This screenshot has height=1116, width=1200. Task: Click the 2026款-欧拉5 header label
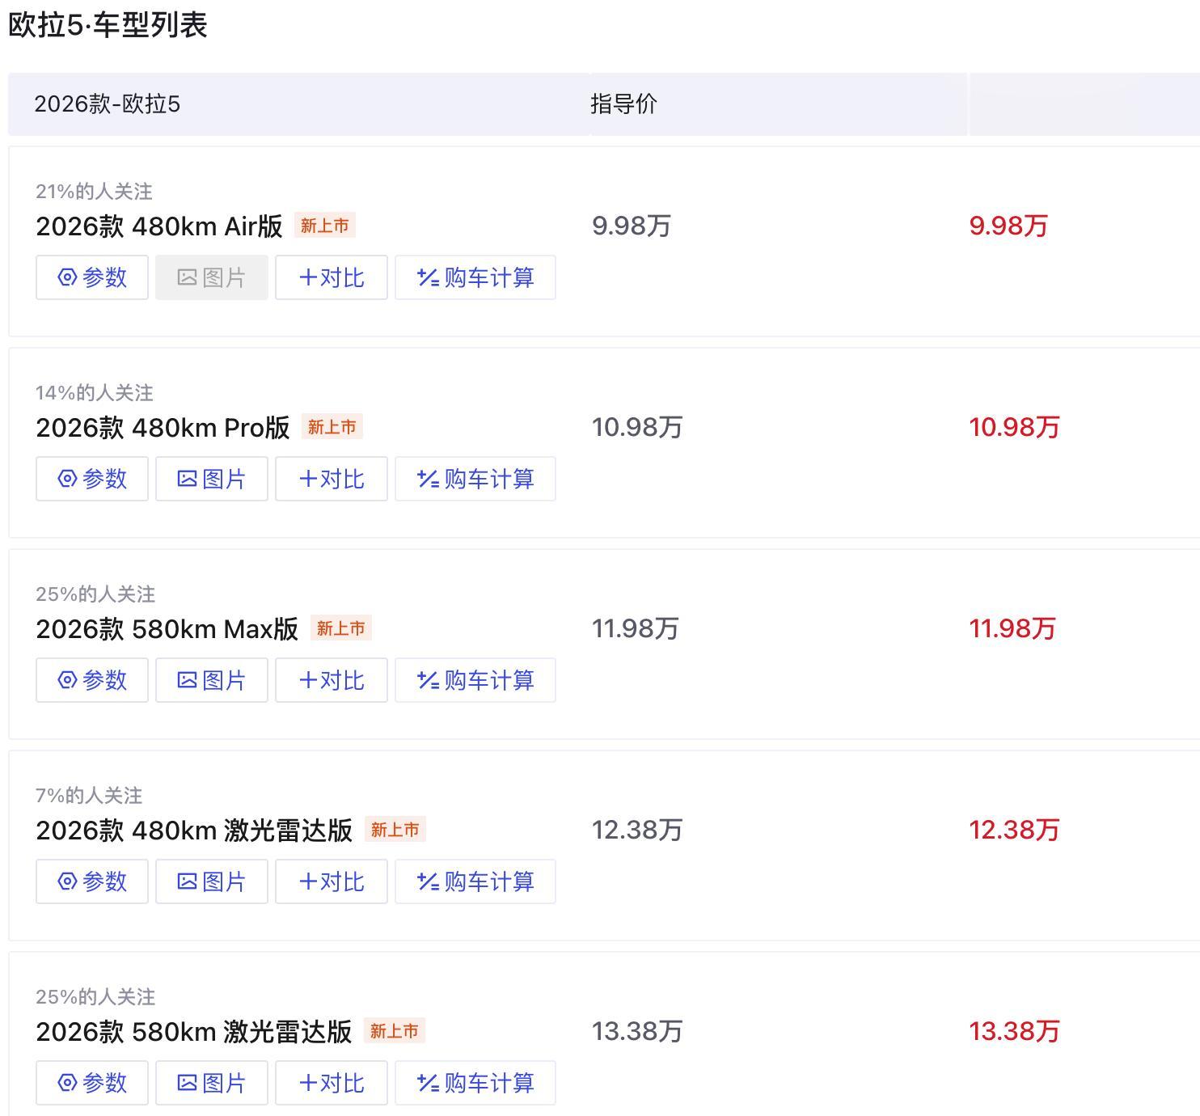107,104
